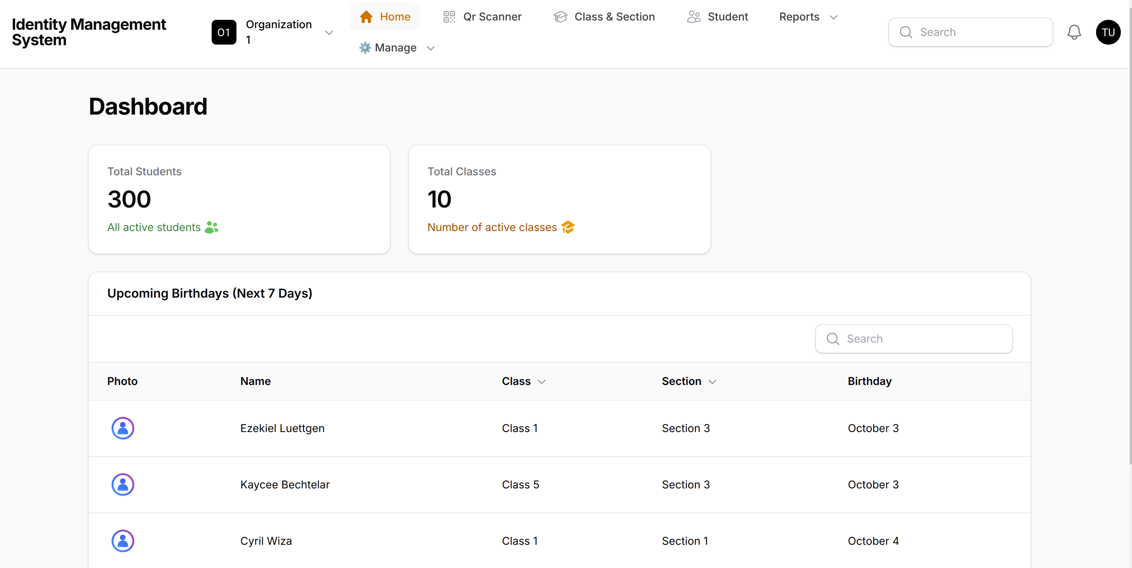View Kaycee Bechtelar's avatar
This screenshot has height=568, width=1132.
tap(123, 485)
